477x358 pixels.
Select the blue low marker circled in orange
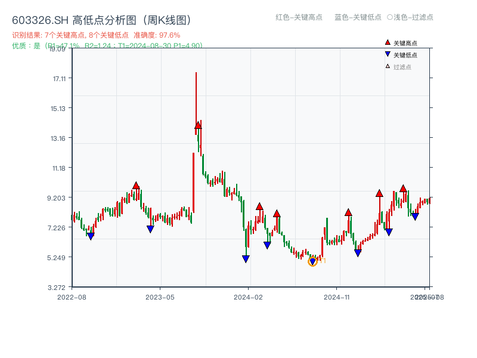312,261
